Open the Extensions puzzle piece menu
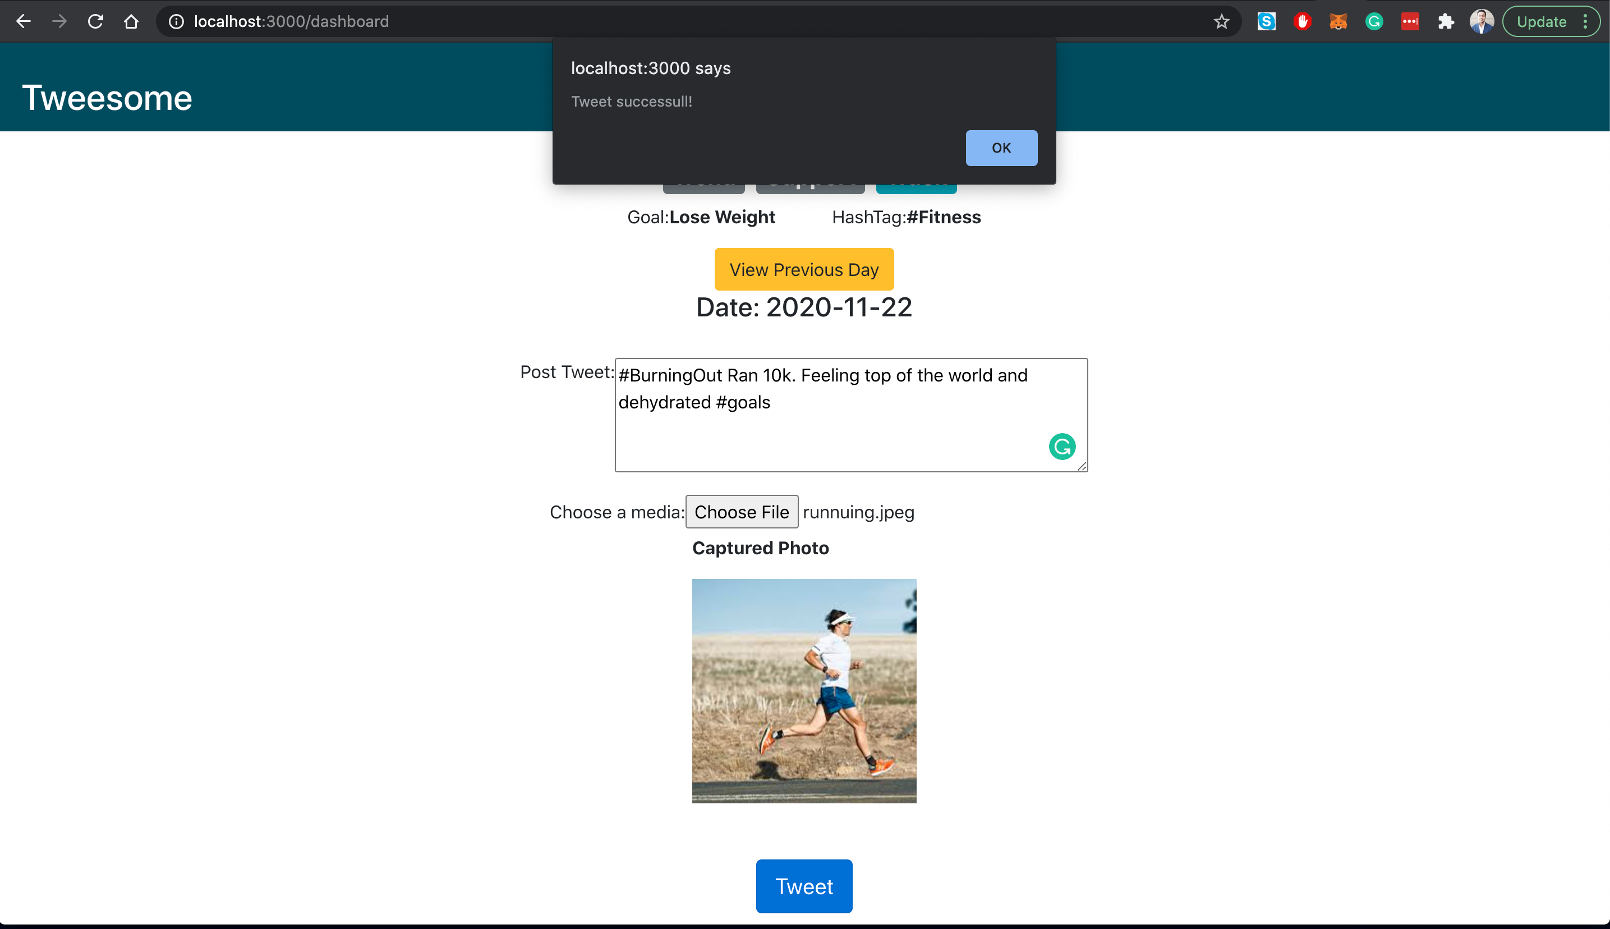This screenshot has height=929, width=1610. (1446, 22)
